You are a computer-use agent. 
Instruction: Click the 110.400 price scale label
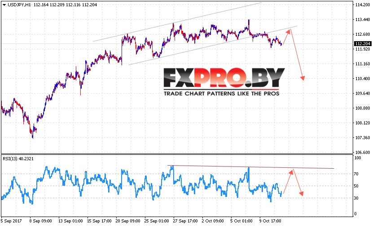(363, 79)
